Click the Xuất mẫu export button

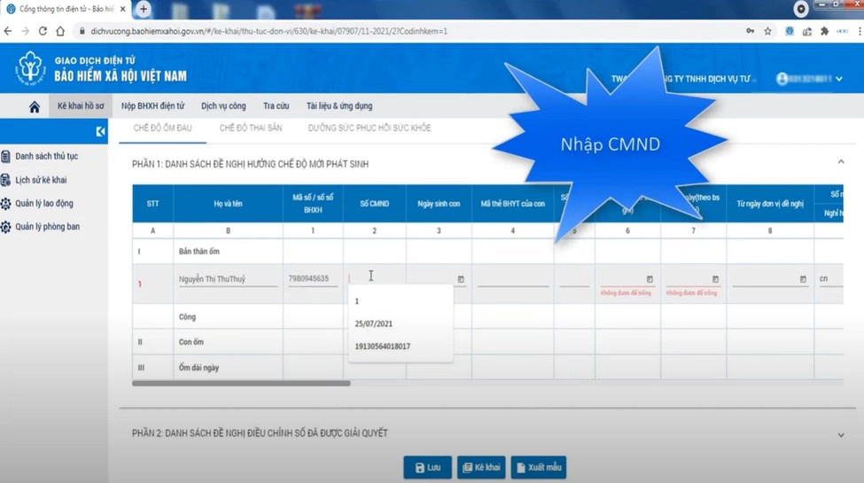tap(538, 467)
